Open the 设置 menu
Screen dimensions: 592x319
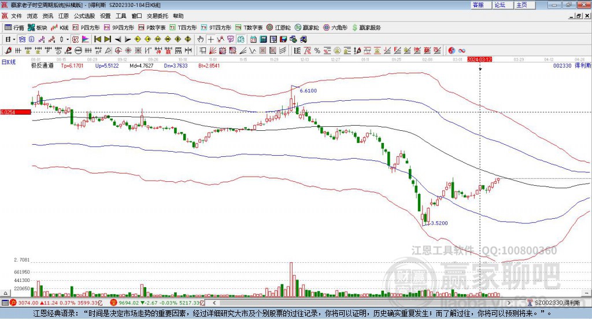pos(105,16)
